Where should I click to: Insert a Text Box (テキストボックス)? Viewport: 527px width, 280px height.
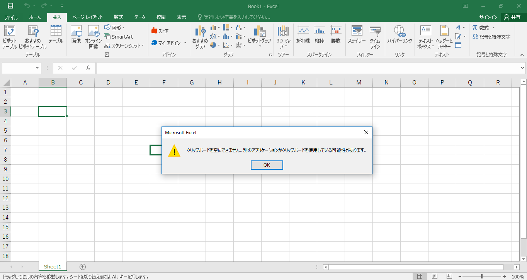click(x=425, y=37)
